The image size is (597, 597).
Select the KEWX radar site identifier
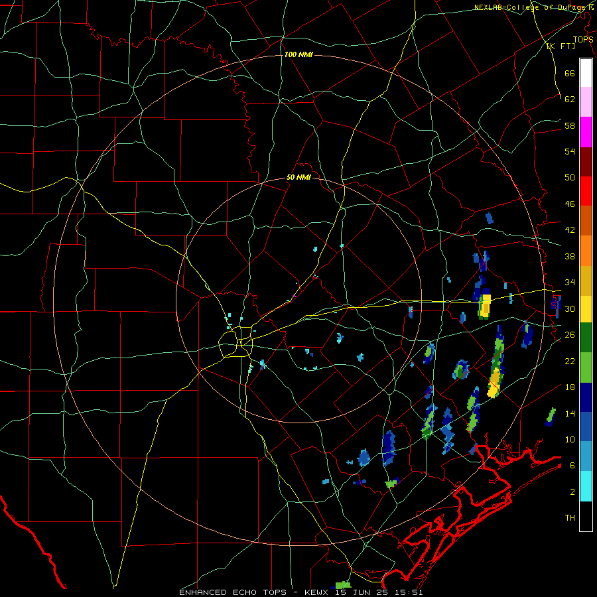tap(318, 592)
